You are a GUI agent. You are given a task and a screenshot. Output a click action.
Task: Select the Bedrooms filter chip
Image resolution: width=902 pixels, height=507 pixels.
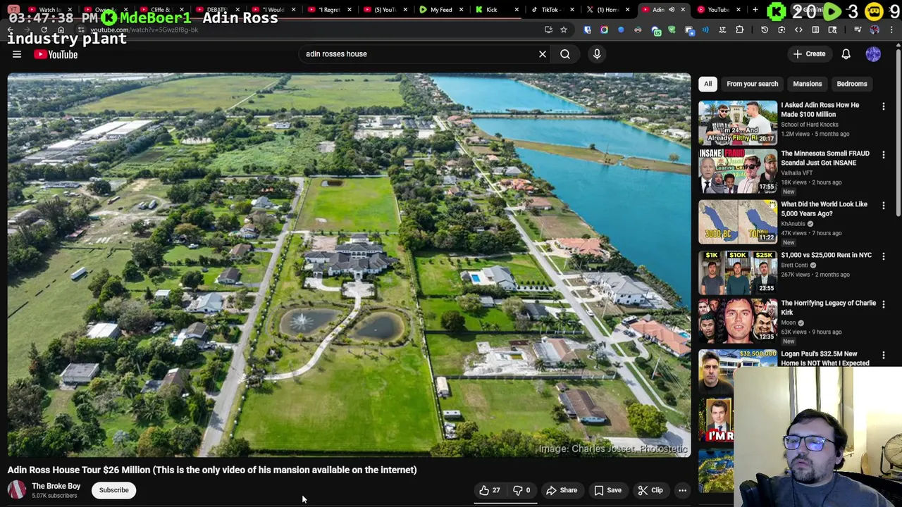click(x=851, y=84)
